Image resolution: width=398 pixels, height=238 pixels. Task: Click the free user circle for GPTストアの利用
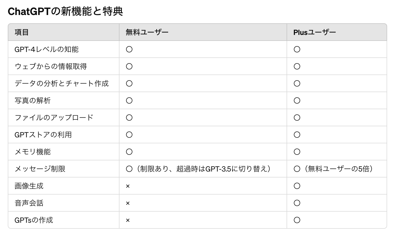pos(129,135)
